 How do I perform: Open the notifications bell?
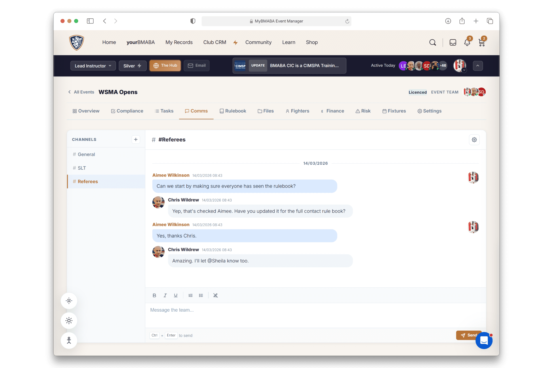(467, 43)
